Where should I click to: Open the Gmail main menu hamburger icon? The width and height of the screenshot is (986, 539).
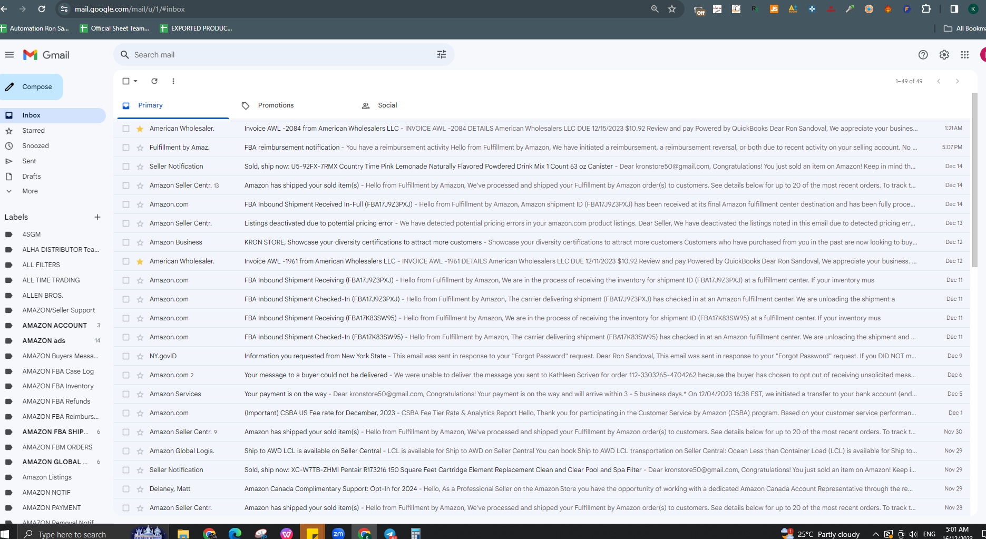click(x=9, y=55)
